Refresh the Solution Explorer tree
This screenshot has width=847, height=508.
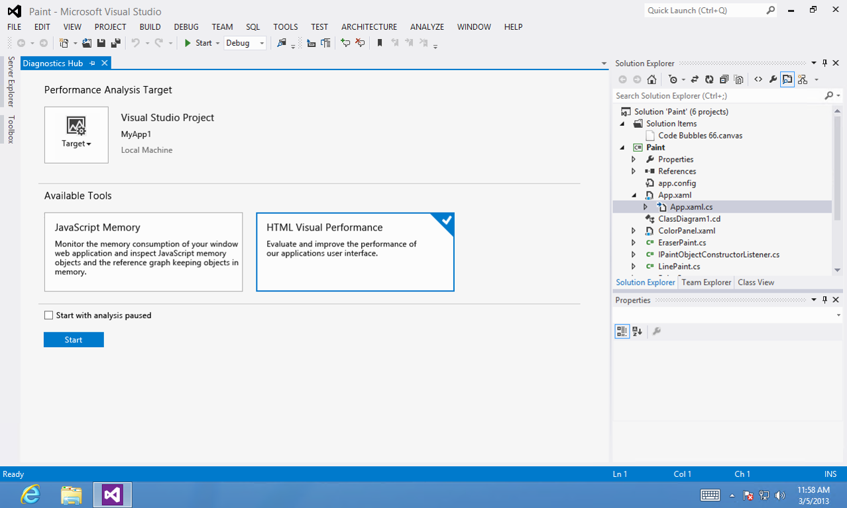pos(709,79)
